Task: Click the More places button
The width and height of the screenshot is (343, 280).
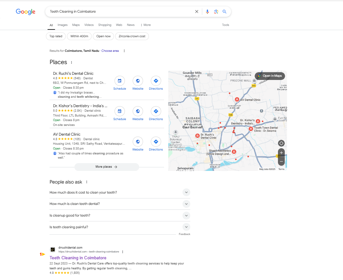Action: click(x=106, y=167)
